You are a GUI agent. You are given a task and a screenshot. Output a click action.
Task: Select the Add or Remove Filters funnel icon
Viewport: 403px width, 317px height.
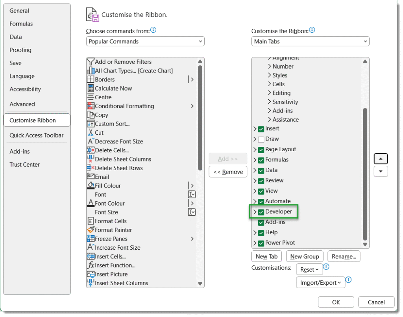[91, 62]
